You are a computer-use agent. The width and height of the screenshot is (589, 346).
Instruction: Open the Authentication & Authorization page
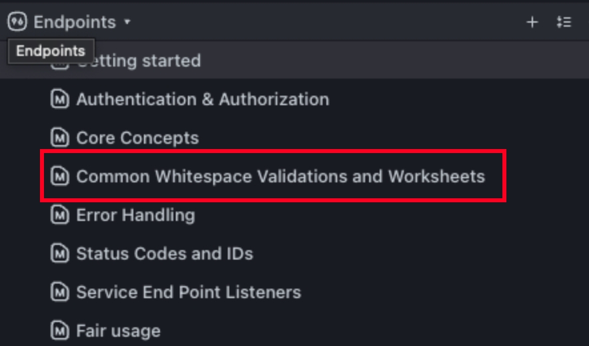[x=203, y=99]
